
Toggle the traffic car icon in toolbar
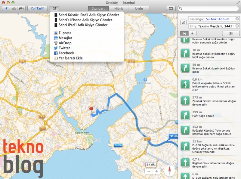tap(21, 9)
